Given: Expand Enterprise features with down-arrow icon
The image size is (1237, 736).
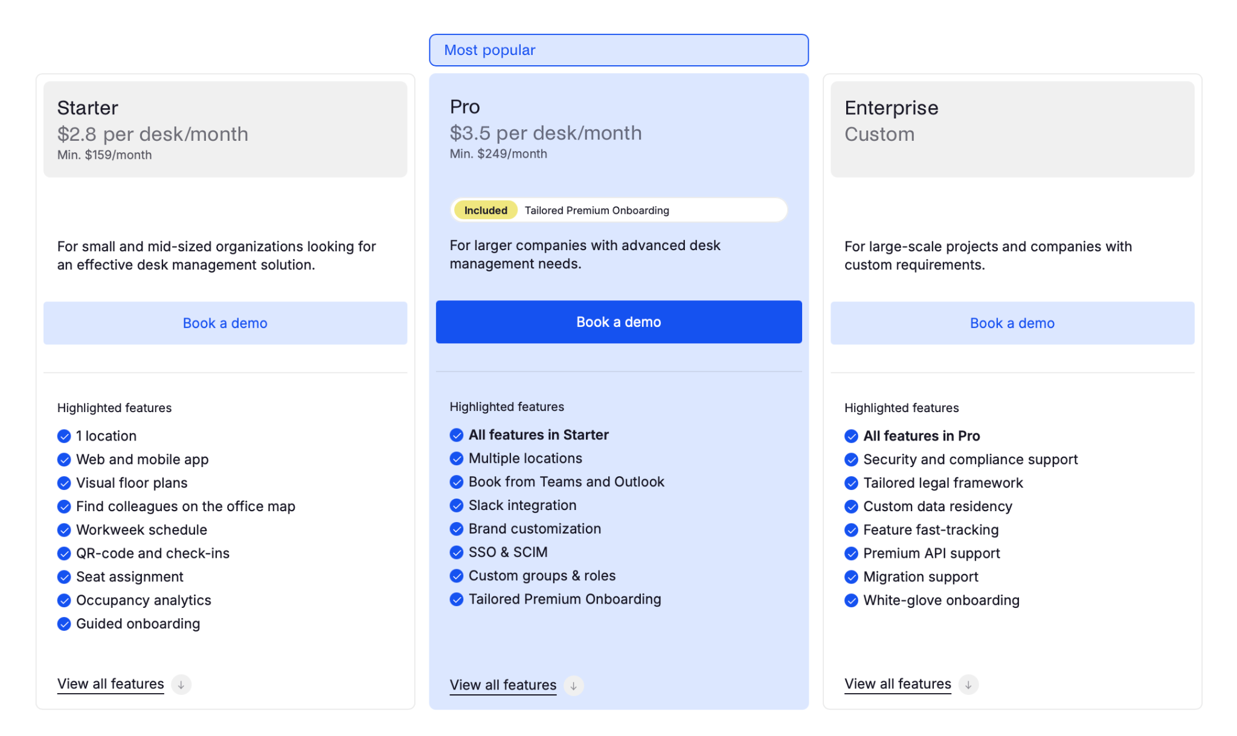Looking at the screenshot, I should (x=968, y=685).
